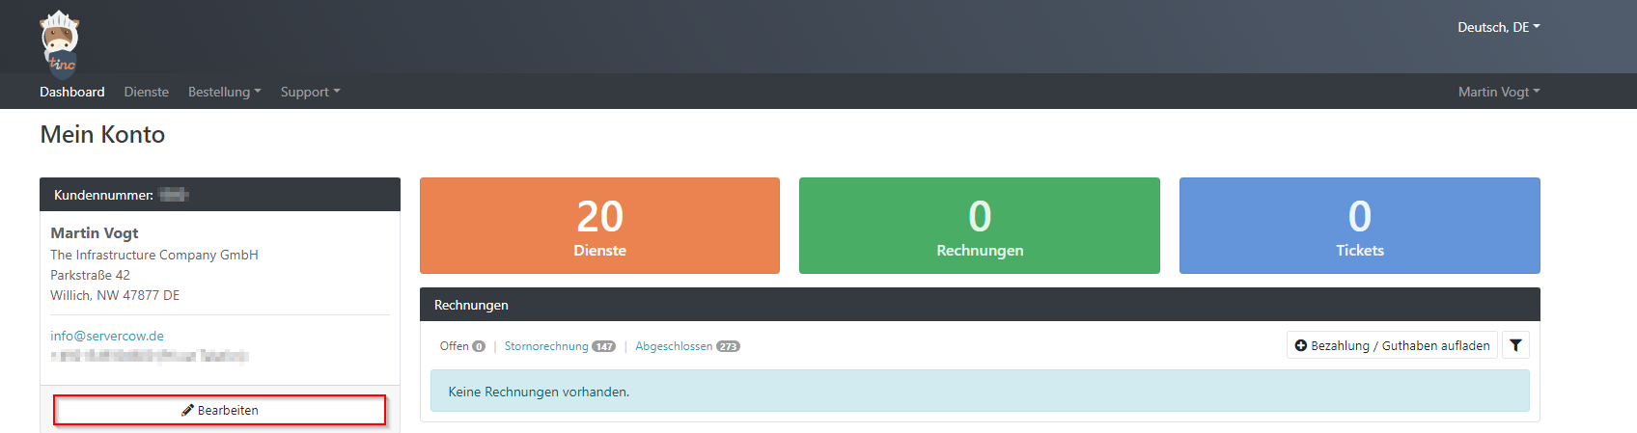Open the blue 0 Tickets tile
Screen dimensions: 1637x433
(1359, 226)
